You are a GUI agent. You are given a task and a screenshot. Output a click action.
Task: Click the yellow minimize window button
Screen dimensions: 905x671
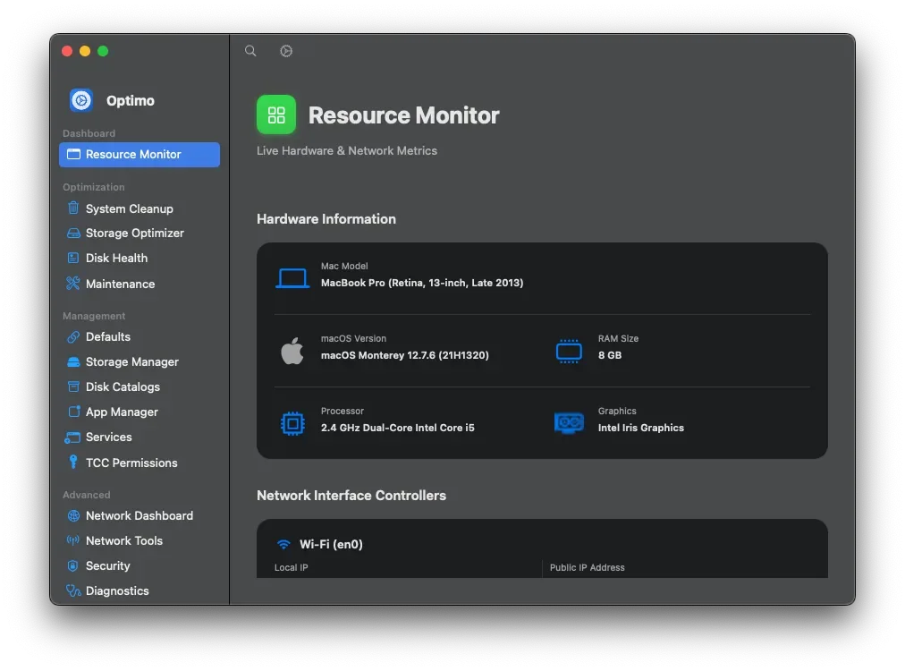[85, 51]
